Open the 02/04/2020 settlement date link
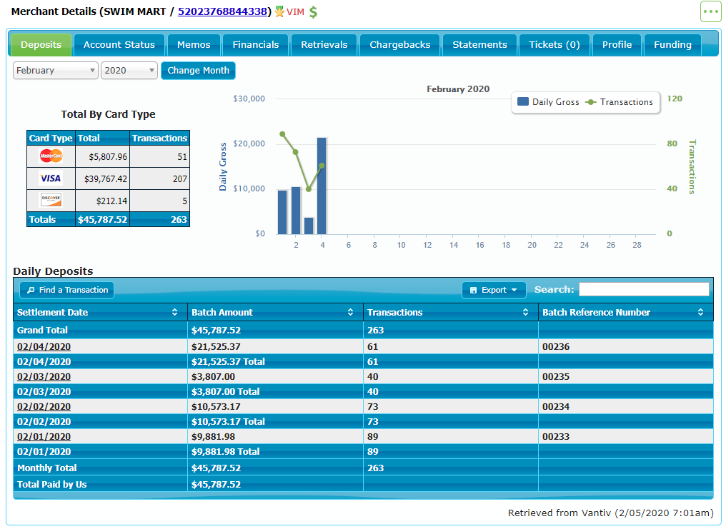The width and height of the screenshot is (726, 529). [x=44, y=347]
